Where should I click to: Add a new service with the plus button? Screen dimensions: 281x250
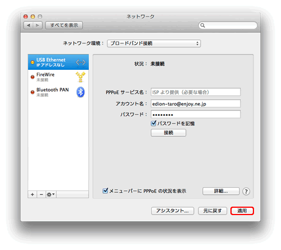pos(33,194)
